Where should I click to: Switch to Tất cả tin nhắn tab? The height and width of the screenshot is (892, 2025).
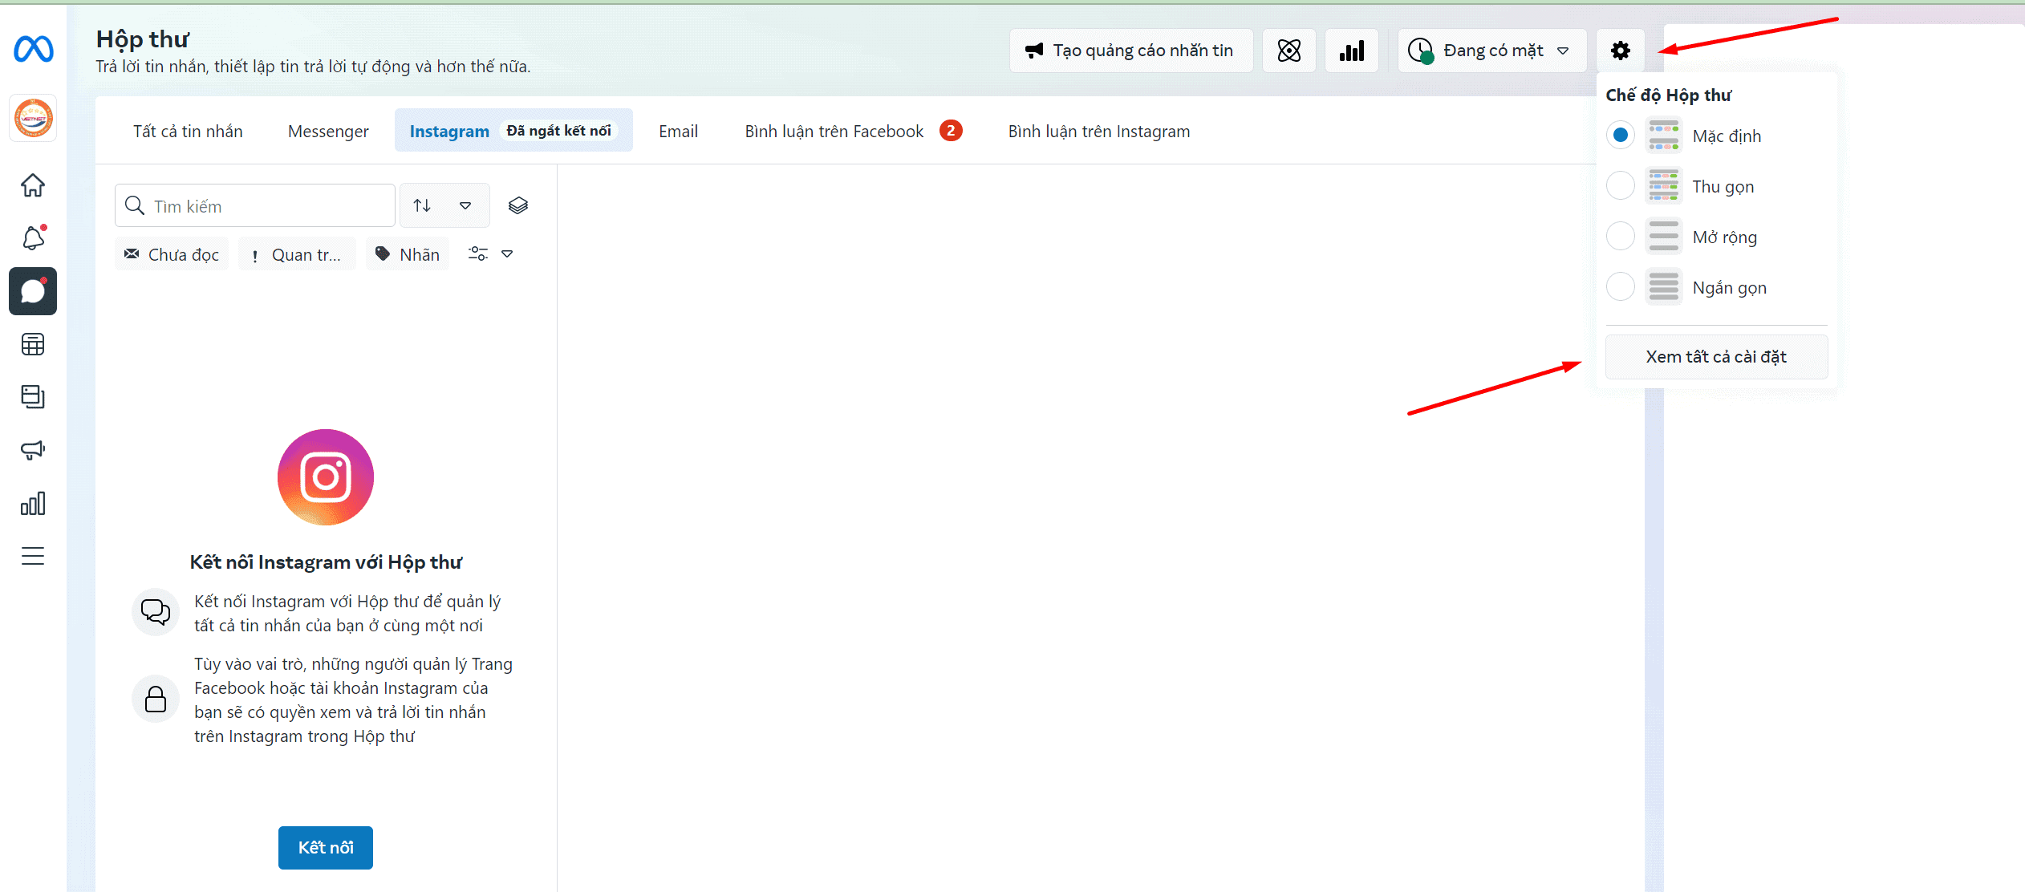tap(188, 132)
